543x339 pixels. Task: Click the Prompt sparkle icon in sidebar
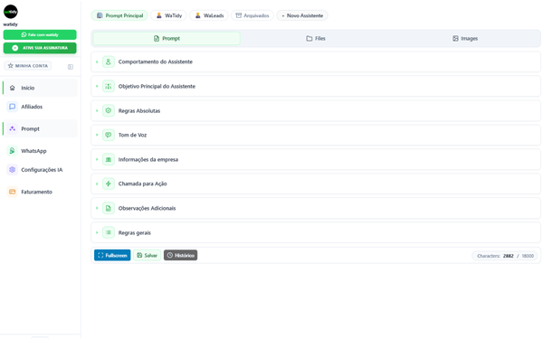click(x=12, y=128)
